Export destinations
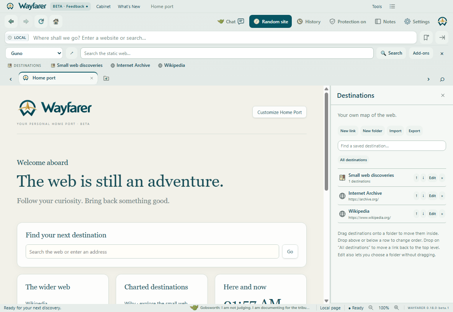The width and height of the screenshot is (453, 312). pos(414,131)
